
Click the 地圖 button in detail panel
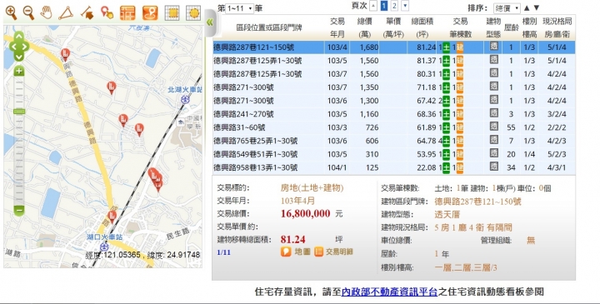(295, 252)
